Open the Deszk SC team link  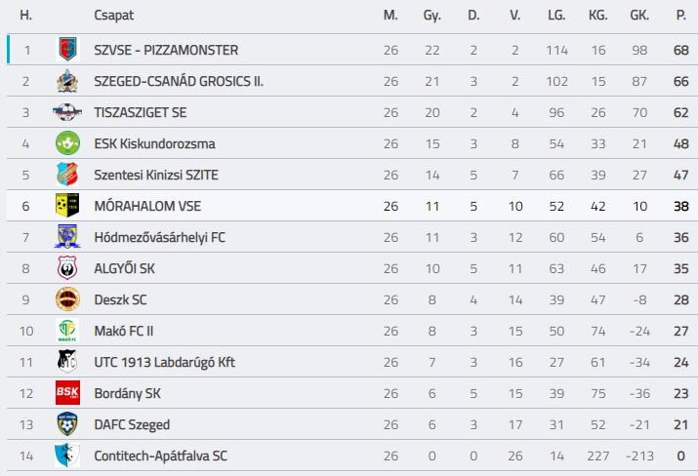(x=120, y=299)
